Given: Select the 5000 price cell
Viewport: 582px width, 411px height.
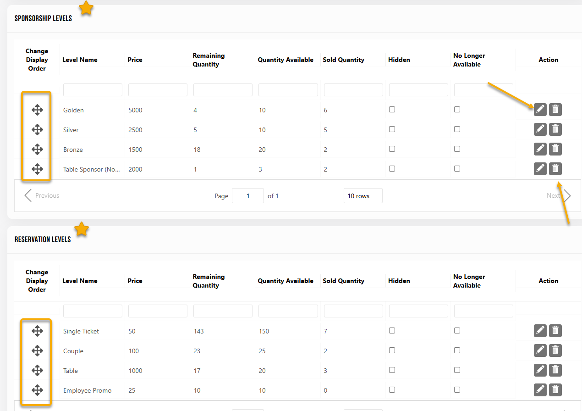Looking at the screenshot, I should pyautogui.click(x=135, y=110).
